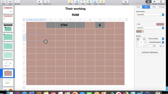
Task: Open the Color Fill type dropdown
Action: (150, 28)
